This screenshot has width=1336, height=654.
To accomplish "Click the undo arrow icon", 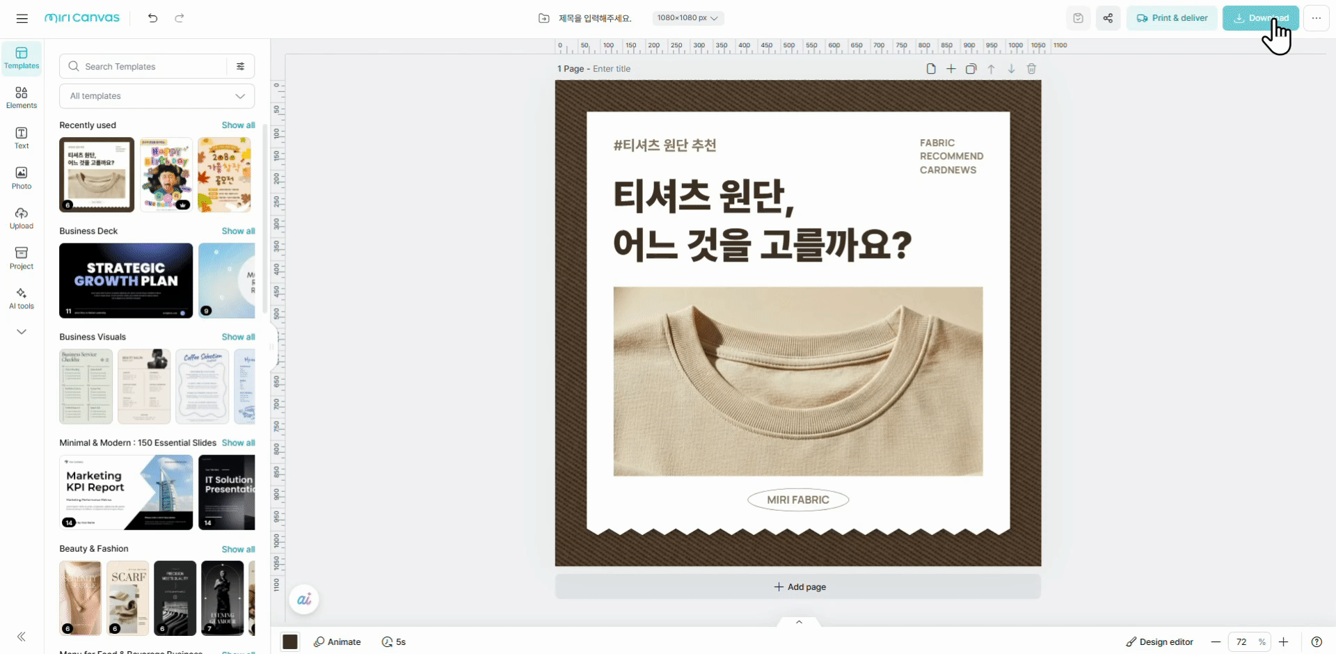I will (x=153, y=18).
